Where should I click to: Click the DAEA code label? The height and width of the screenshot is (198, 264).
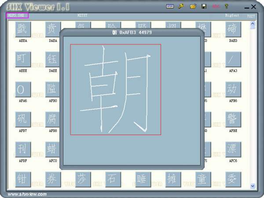pyautogui.click(x=53, y=40)
